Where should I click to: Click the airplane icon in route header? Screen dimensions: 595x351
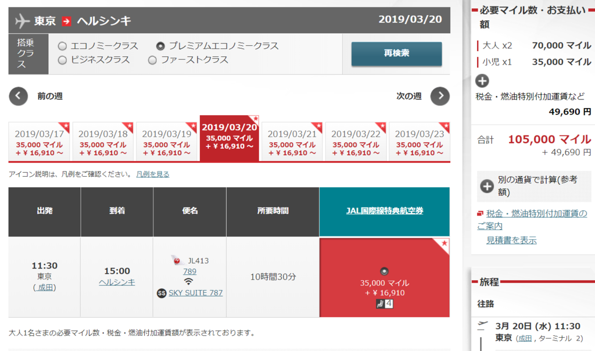(22, 21)
